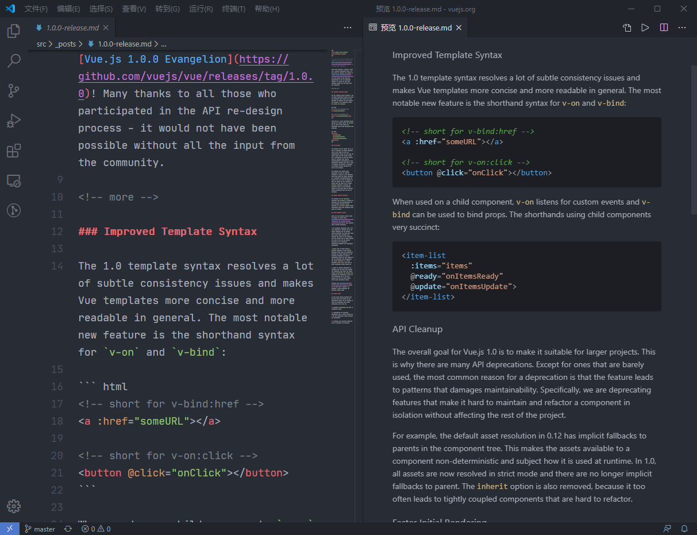Viewport: 697px width, 535px height.
Task: Click the show source icon in the preview toolbar
Action: tap(627, 28)
